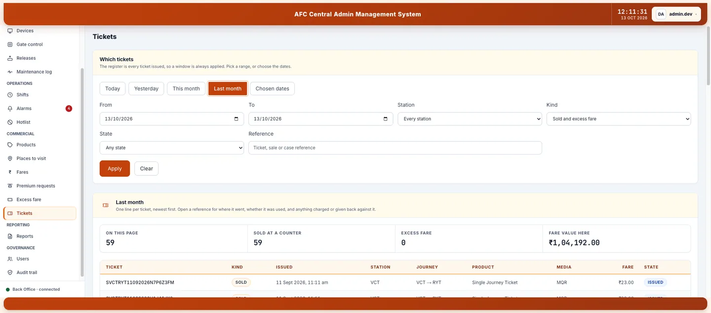711x313 pixels.
Task: Open ticket SVCTRYT11092026N7P6Z3FM reference
Action: pos(140,282)
